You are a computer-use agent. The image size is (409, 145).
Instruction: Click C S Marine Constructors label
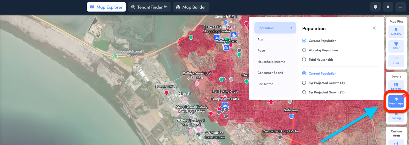(215, 135)
